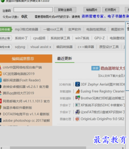This screenshot has width=129, height=149.
Task: Open Eusing Free Registry Cleaner entry
Action: click(x=103, y=91)
